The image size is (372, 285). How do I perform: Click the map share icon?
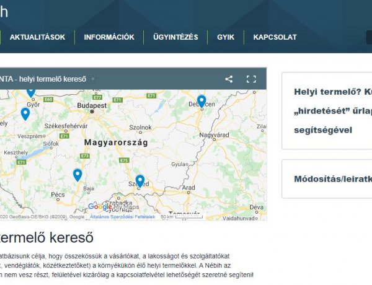[229, 79]
